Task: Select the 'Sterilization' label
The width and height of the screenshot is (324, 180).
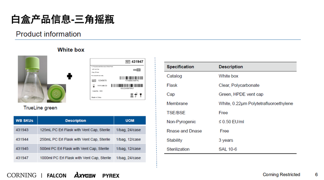Action: tap(178, 149)
